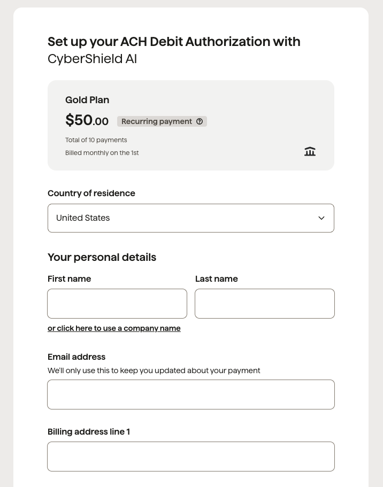Click the question mark help icon beside Recurring payment
The width and height of the screenshot is (383, 487).
click(200, 121)
